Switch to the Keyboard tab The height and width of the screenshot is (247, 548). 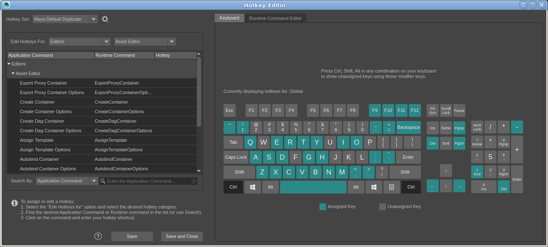[x=229, y=18]
